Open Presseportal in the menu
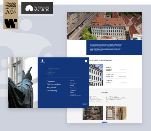The image size is (151, 131). coord(73,90)
